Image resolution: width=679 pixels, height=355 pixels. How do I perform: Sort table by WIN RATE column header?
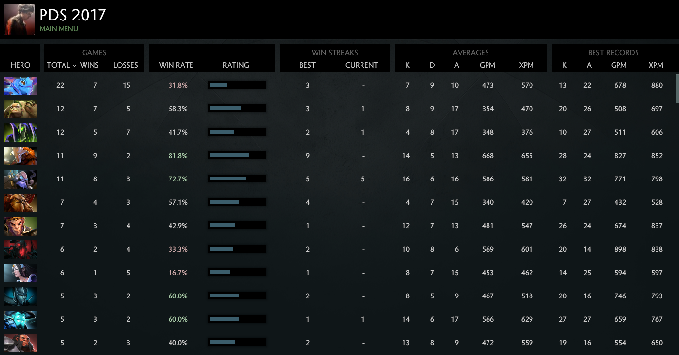click(x=176, y=65)
